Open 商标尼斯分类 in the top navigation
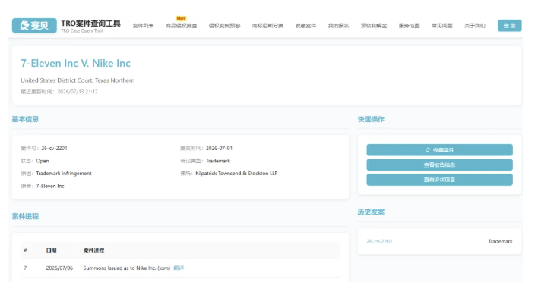Viewport: 538px width, 292px height. click(267, 26)
